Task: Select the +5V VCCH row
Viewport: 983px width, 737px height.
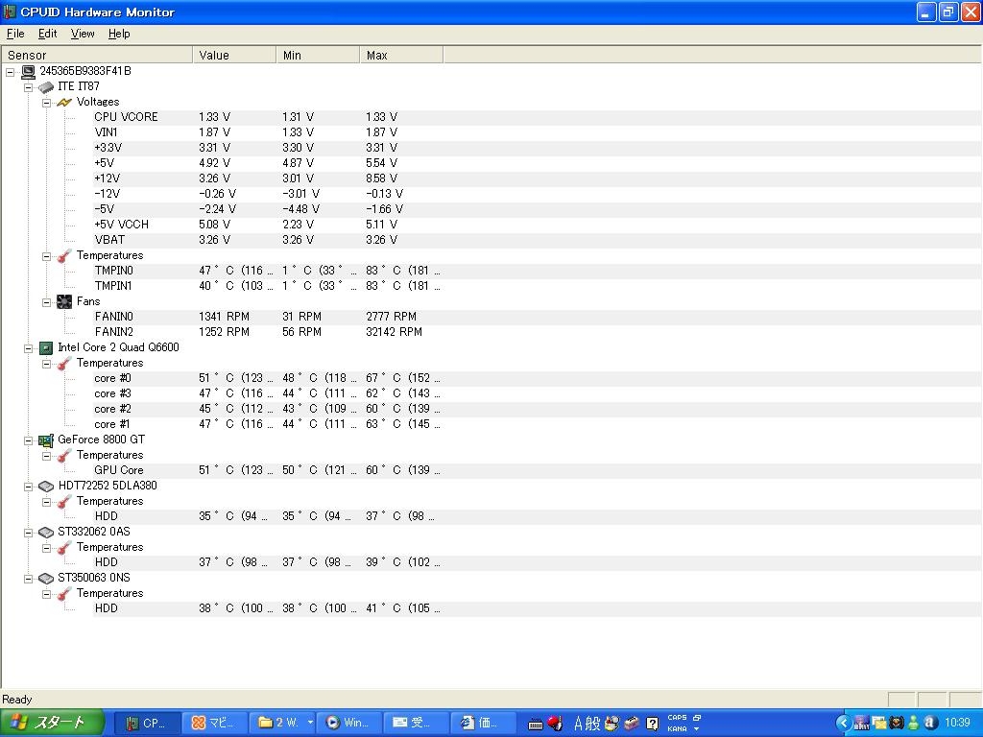Action: click(537, 225)
